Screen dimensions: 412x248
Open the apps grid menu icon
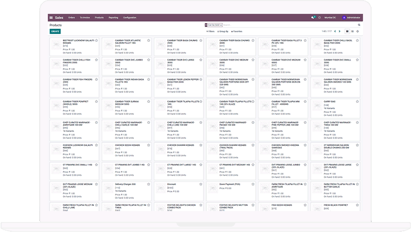pyautogui.click(x=51, y=18)
